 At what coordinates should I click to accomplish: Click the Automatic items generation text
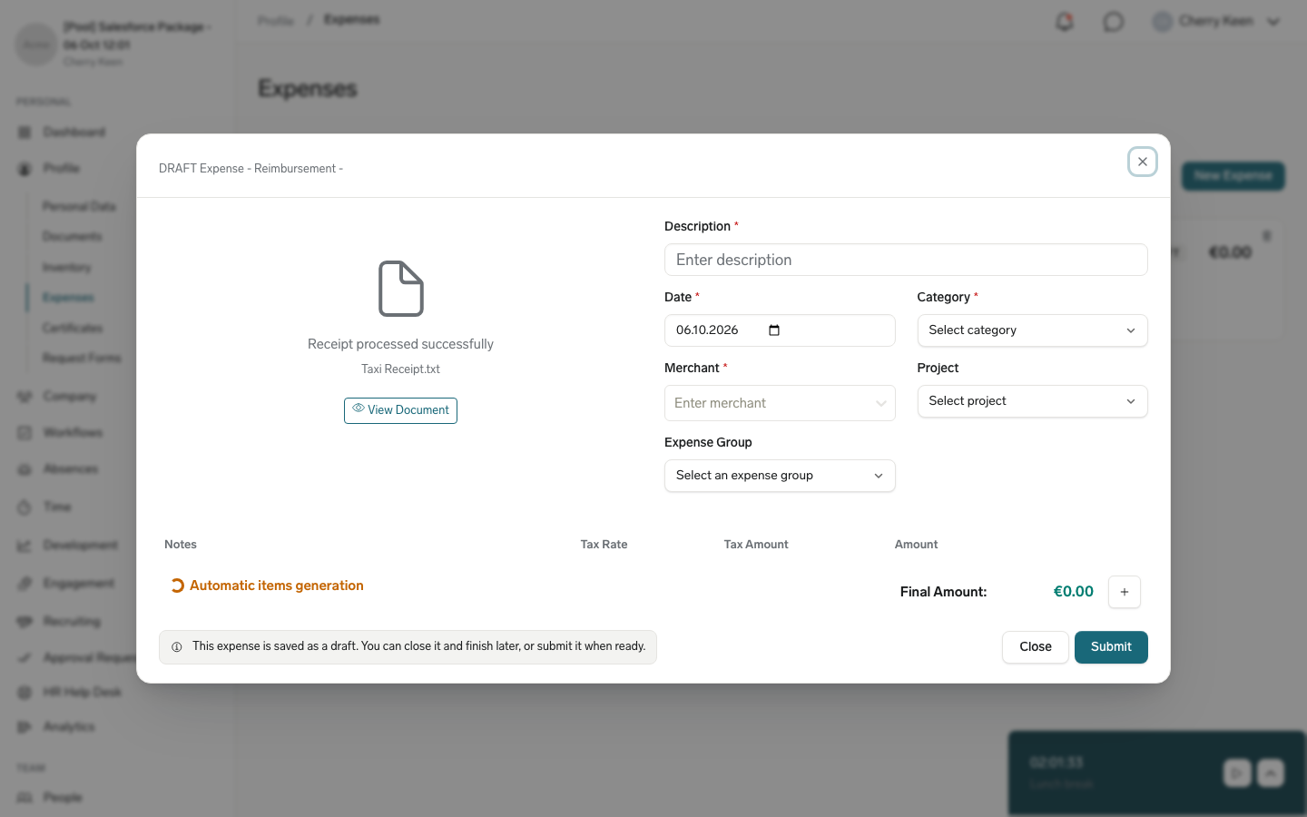[277, 586]
